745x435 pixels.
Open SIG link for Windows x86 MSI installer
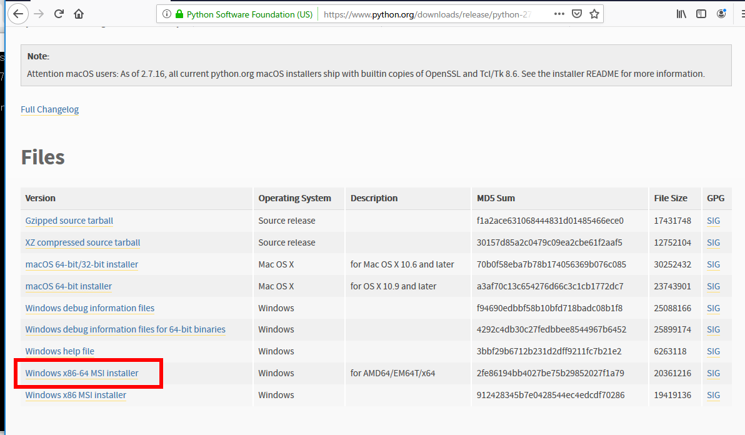coord(713,394)
